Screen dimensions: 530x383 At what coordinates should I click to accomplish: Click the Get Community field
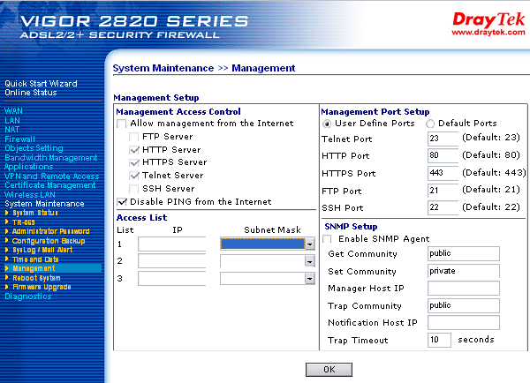464,253
